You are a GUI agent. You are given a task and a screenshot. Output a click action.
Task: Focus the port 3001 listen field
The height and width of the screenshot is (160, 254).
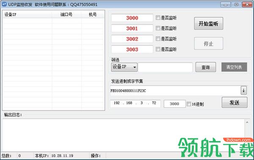click(x=132, y=28)
